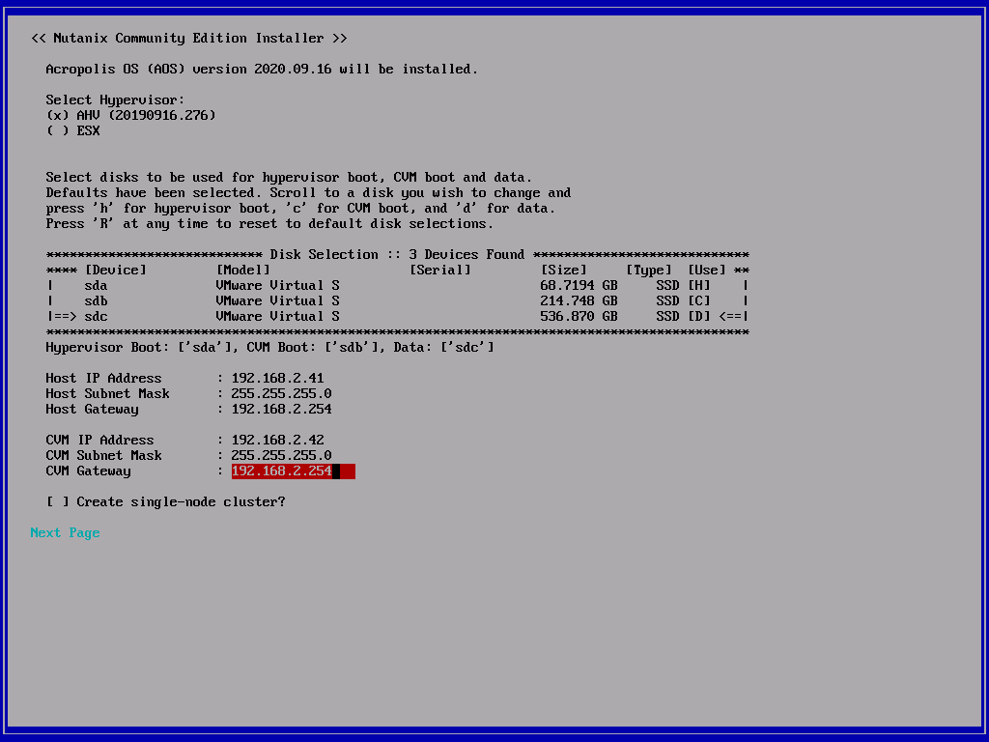Screen dimensions: 989x742
Task: Click the [Size] column header
Action: pos(563,271)
